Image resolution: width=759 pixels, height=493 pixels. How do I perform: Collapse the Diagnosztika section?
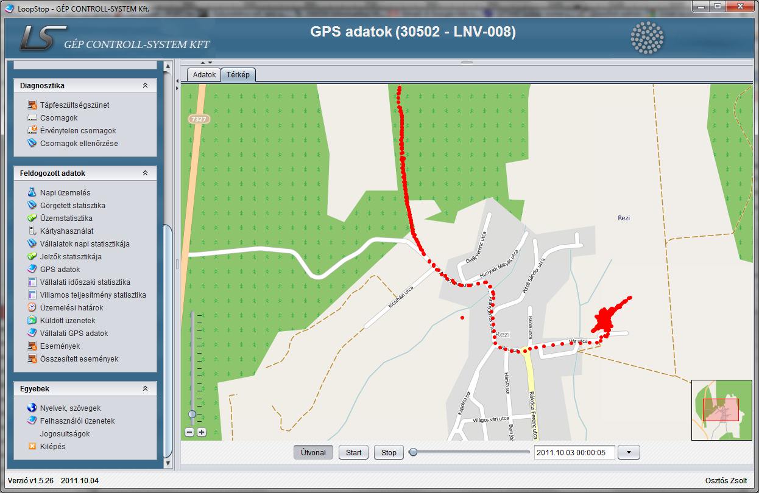pos(145,86)
